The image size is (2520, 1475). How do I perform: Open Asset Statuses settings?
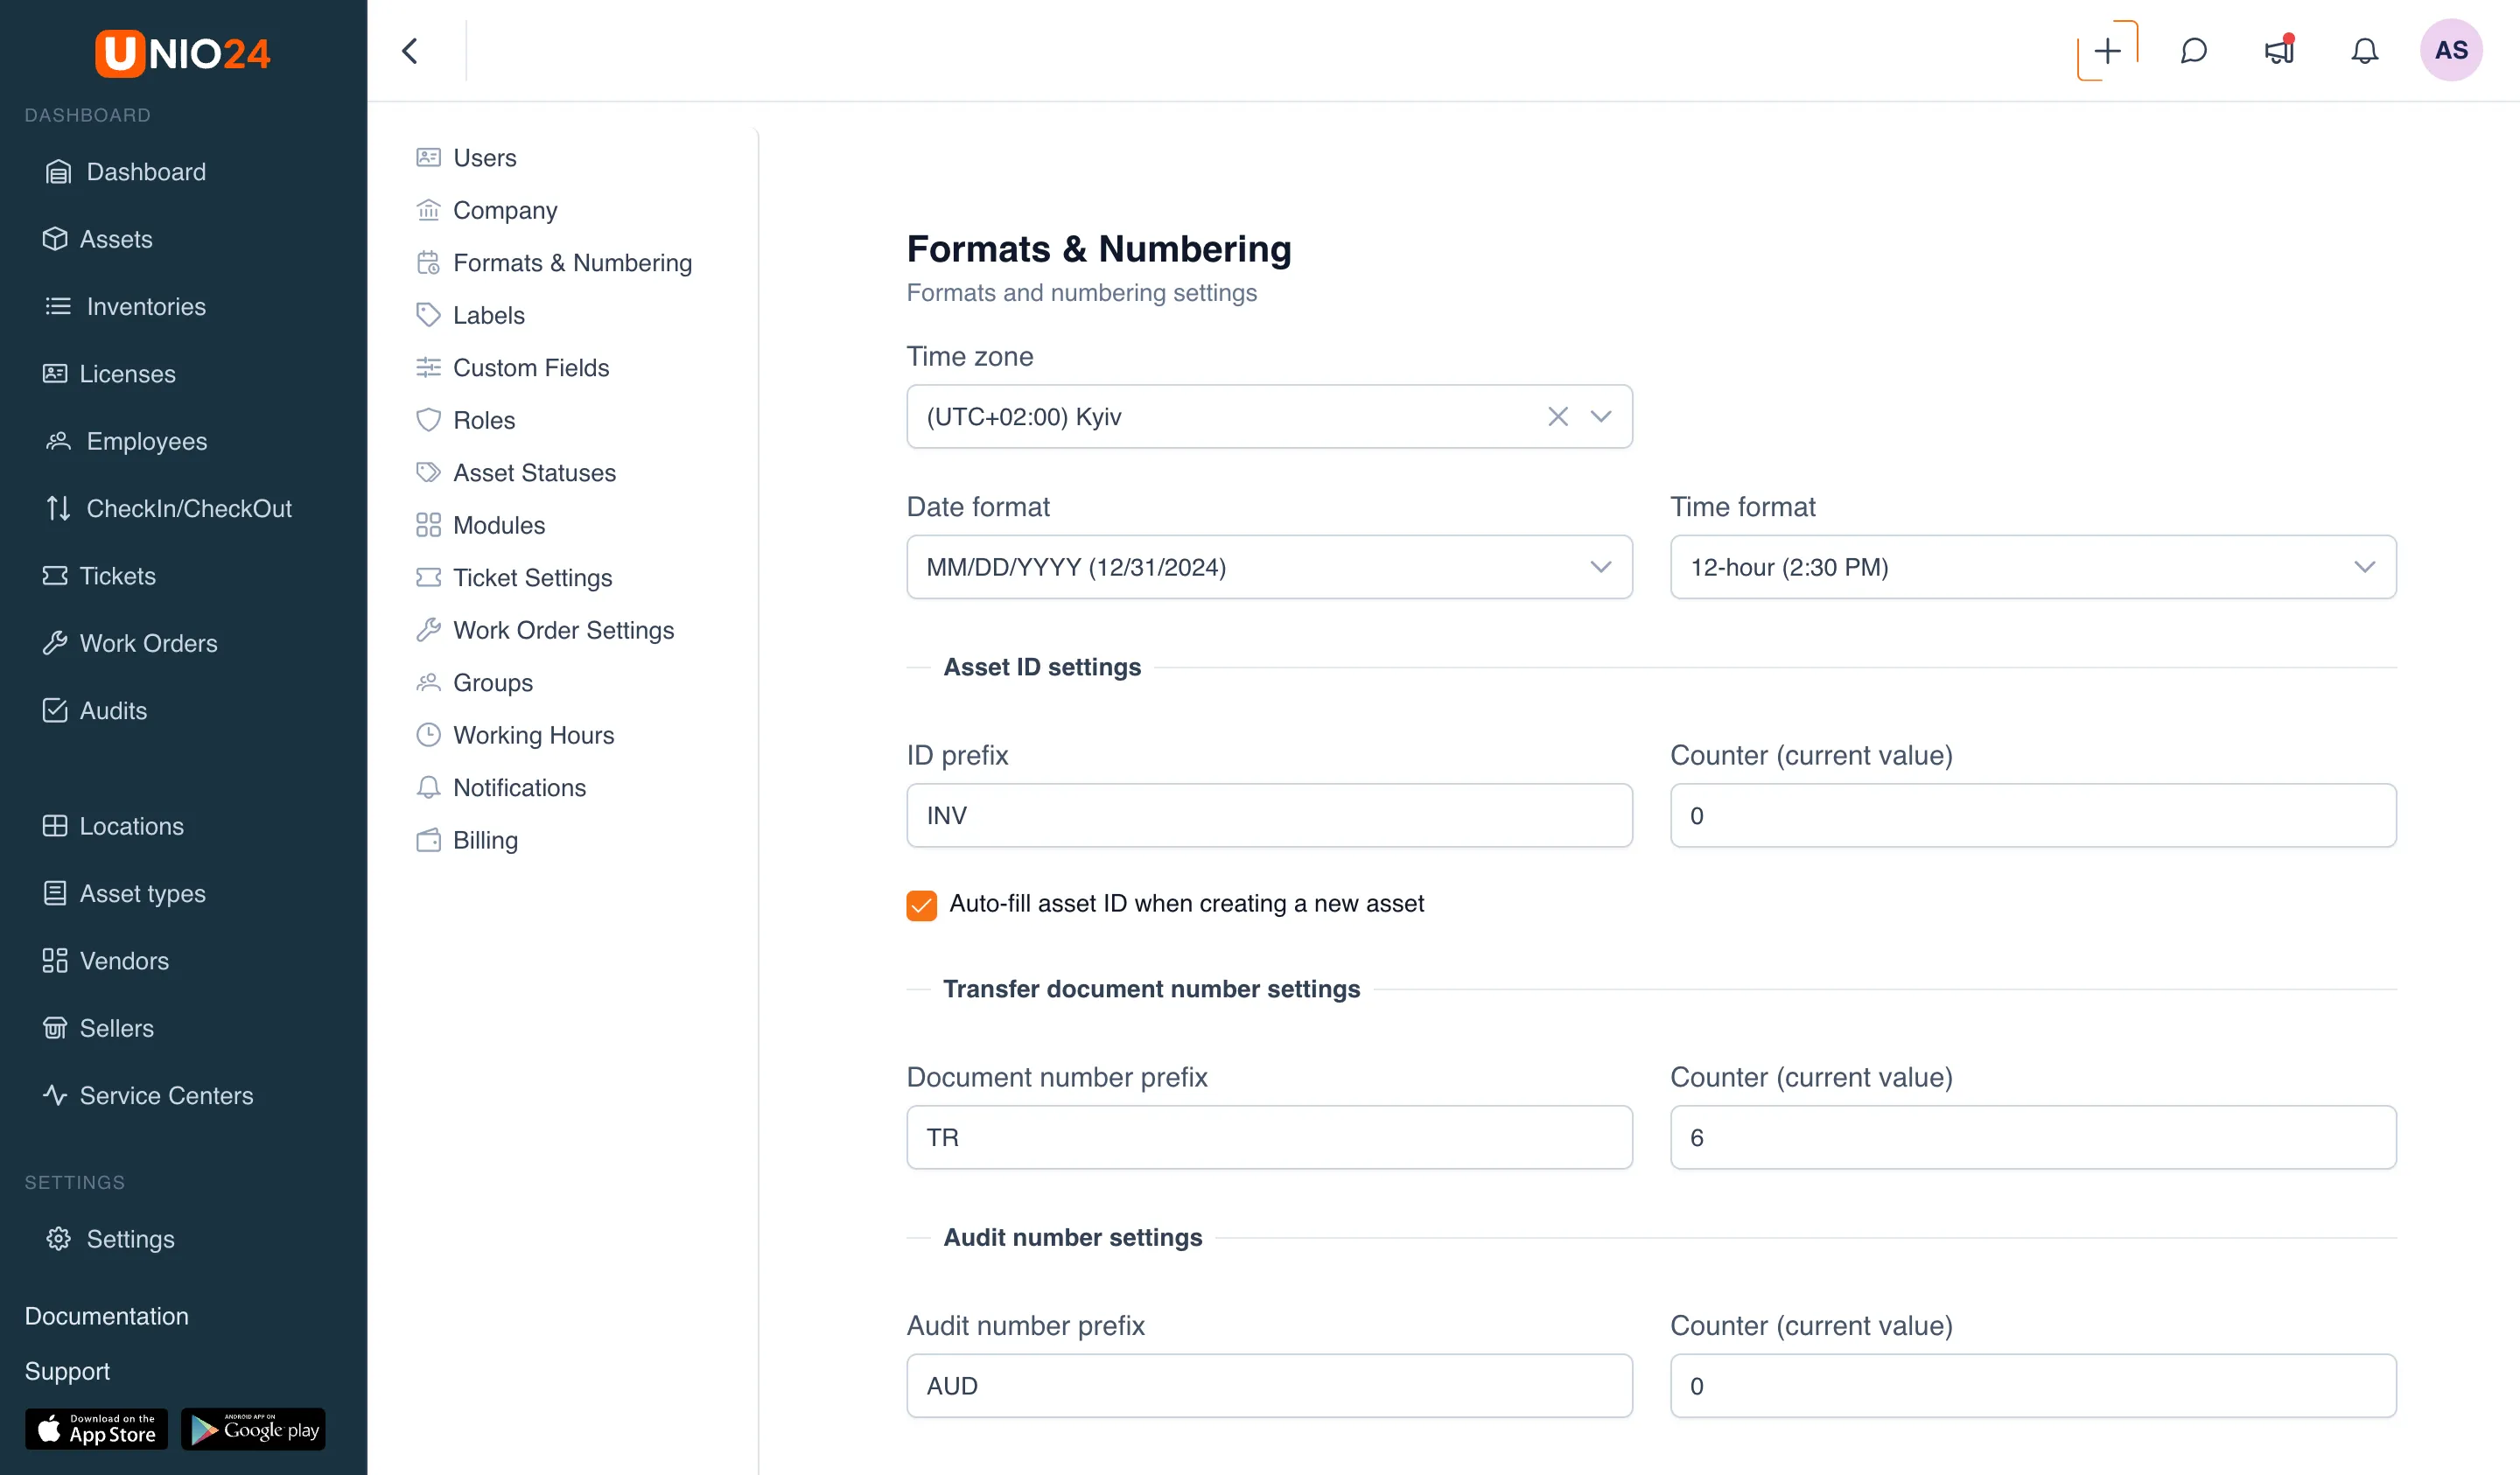516,473
